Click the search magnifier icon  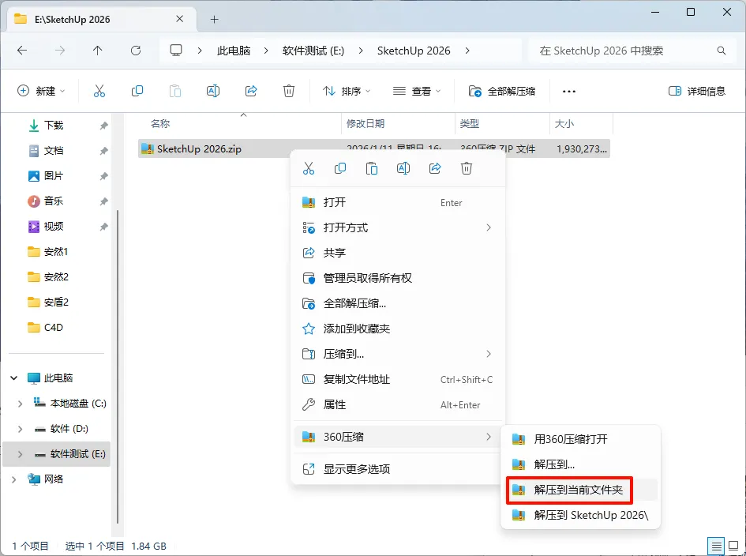pyautogui.click(x=722, y=51)
